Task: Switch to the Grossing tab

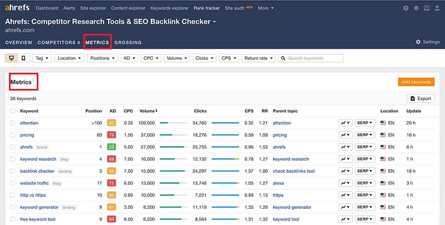Action: [128, 43]
